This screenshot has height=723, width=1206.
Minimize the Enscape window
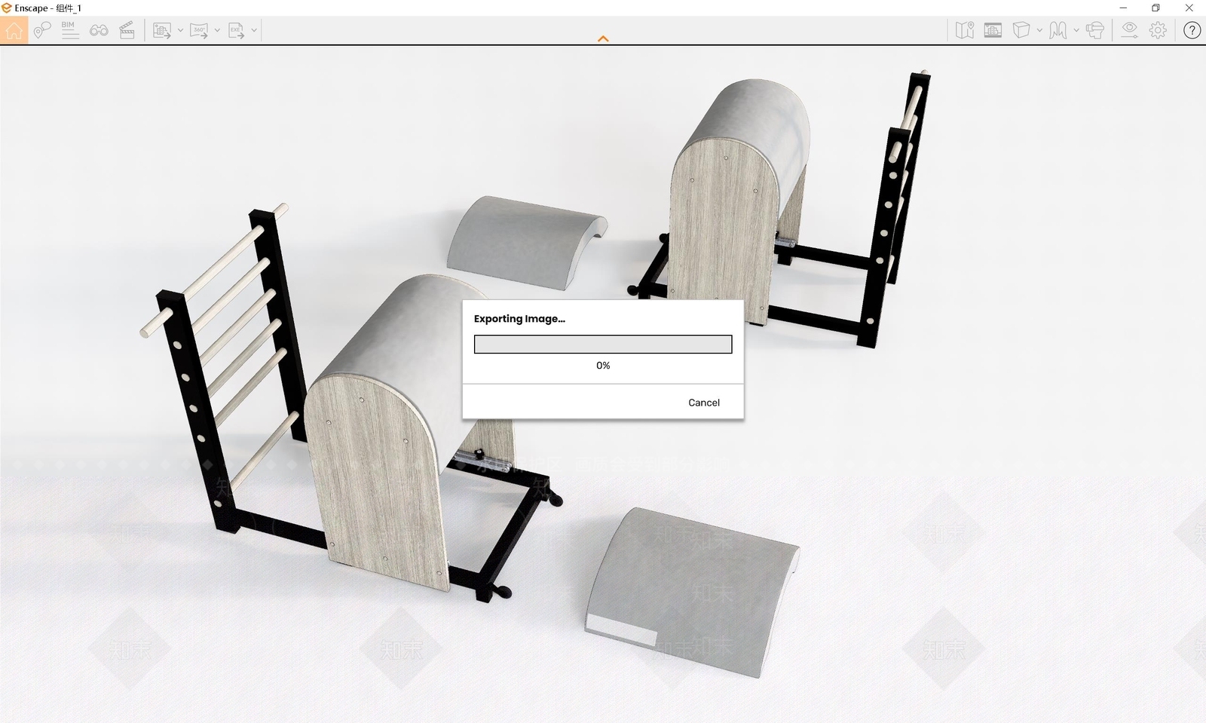[x=1123, y=8]
